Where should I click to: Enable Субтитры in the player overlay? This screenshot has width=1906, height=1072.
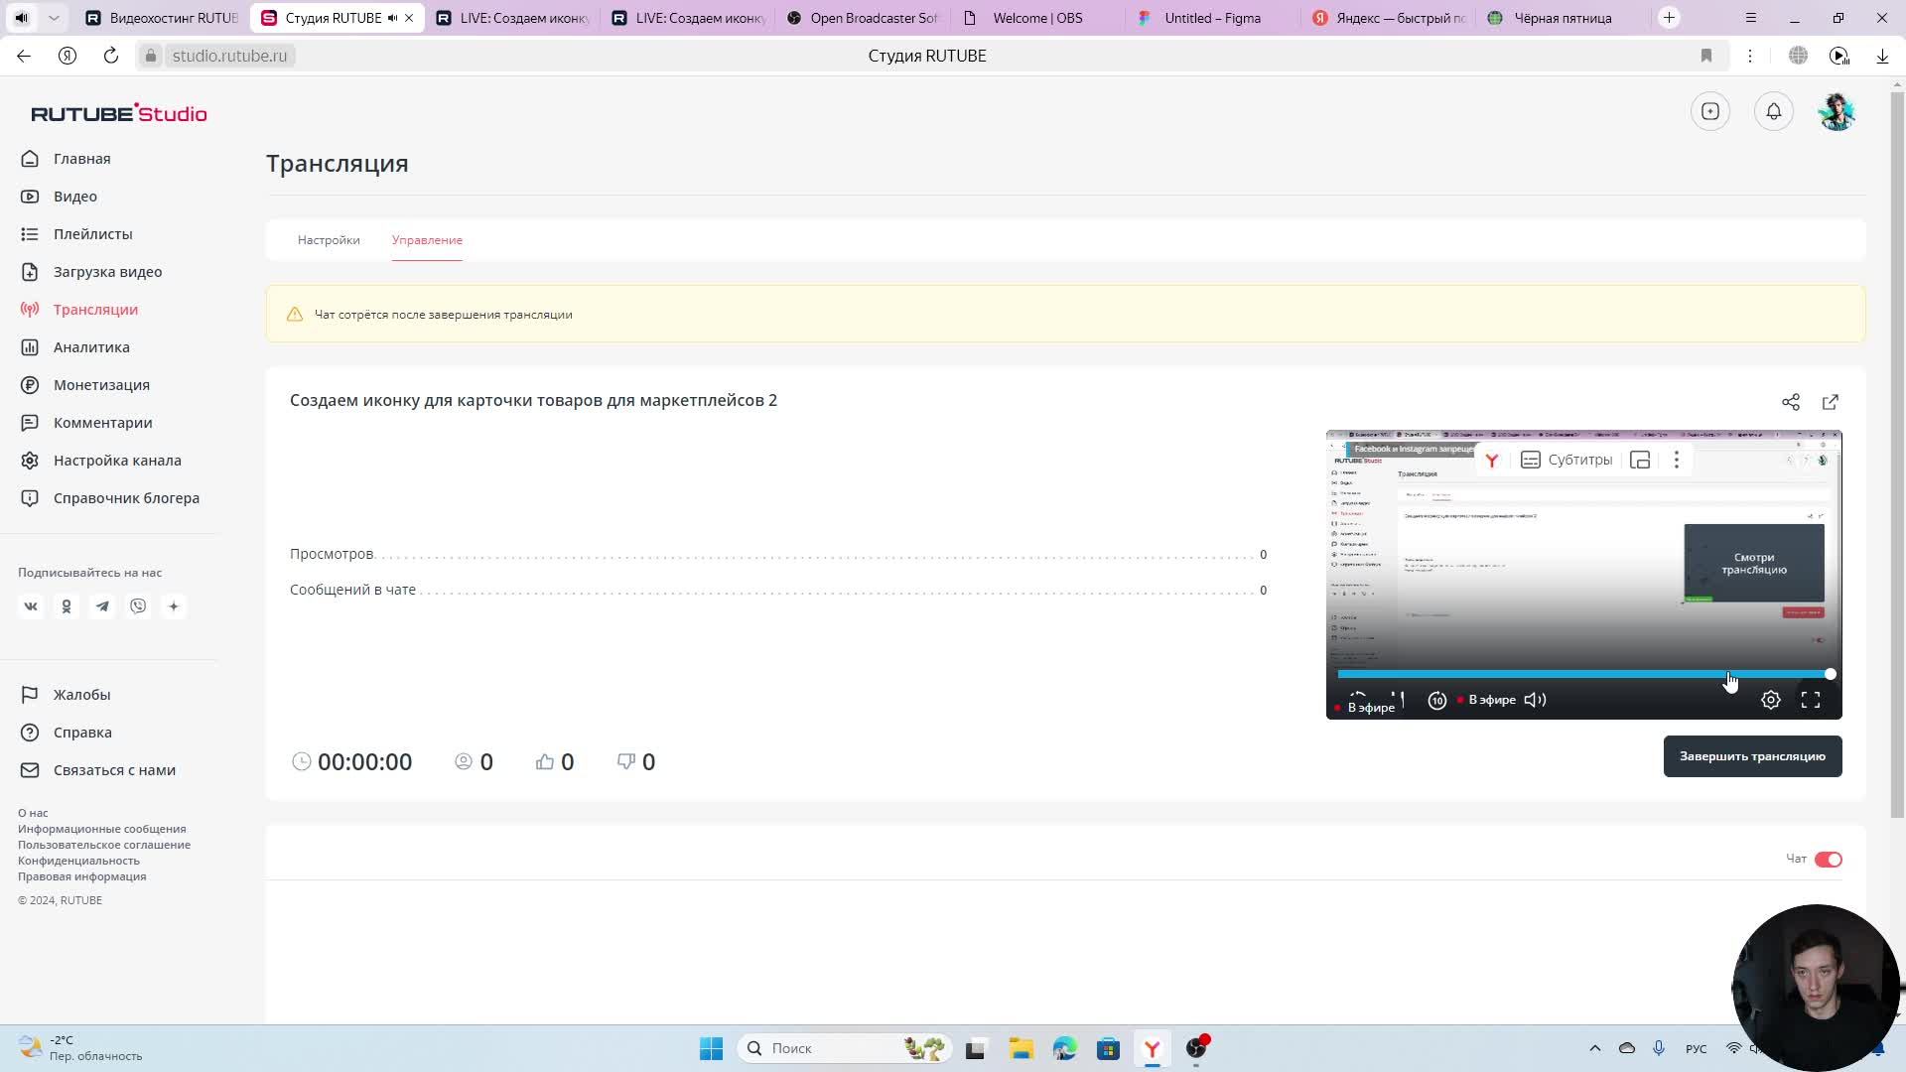pyautogui.click(x=1566, y=460)
